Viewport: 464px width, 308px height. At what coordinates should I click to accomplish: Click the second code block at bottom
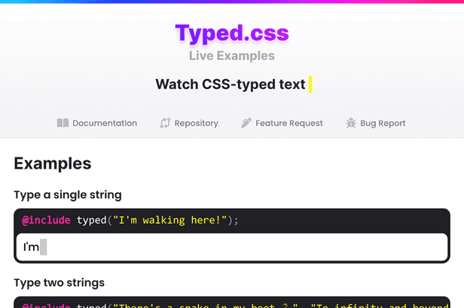click(232, 303)
